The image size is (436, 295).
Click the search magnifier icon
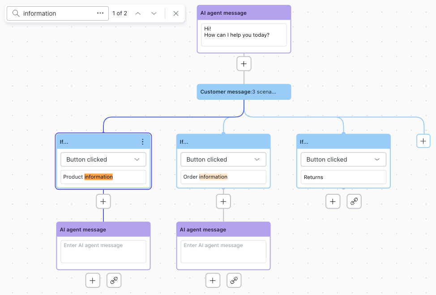tap(16, 13)
